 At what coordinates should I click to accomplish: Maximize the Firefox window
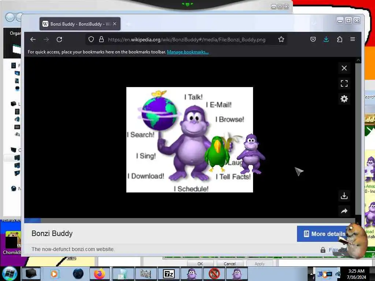point(349,21)
